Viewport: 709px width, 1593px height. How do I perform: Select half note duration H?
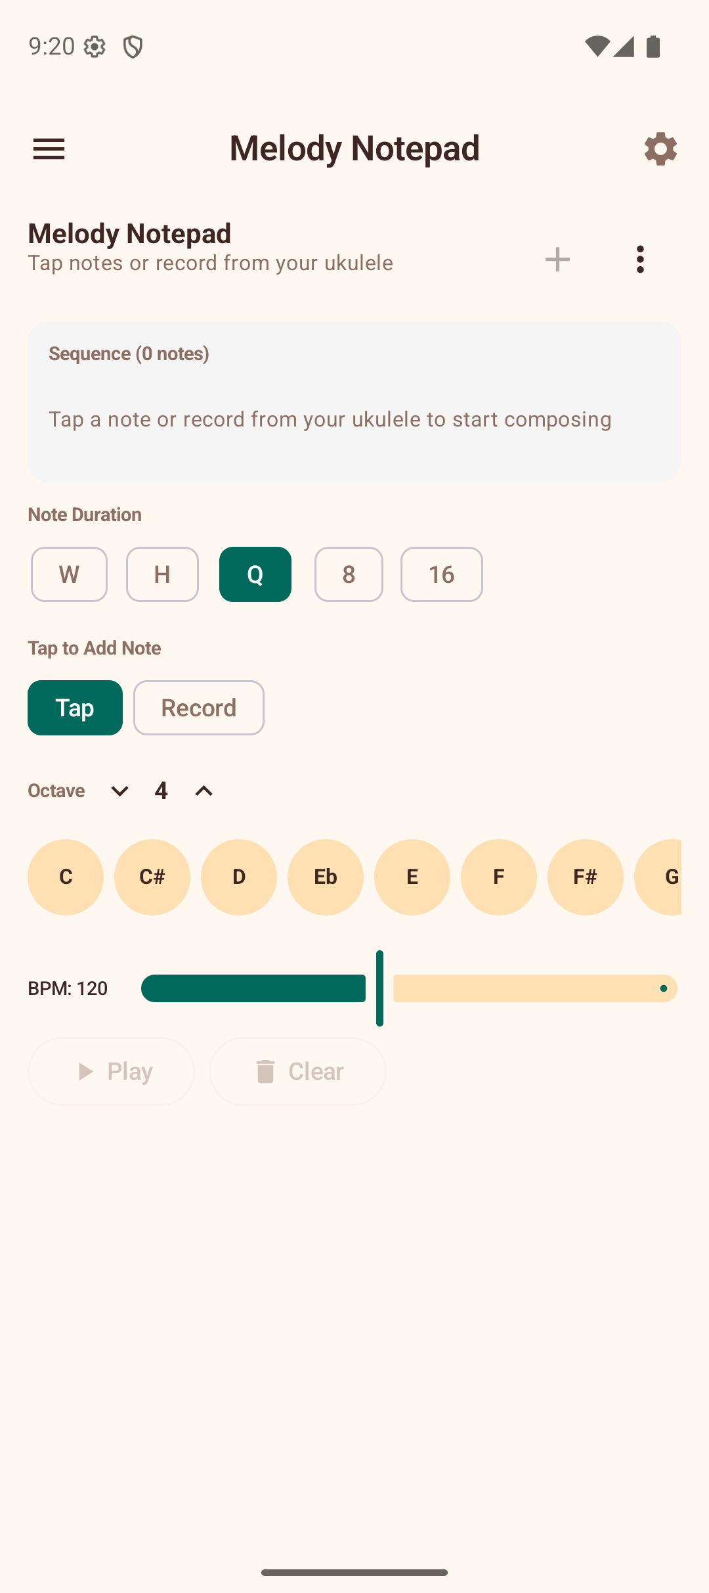[x=162, y=574]
